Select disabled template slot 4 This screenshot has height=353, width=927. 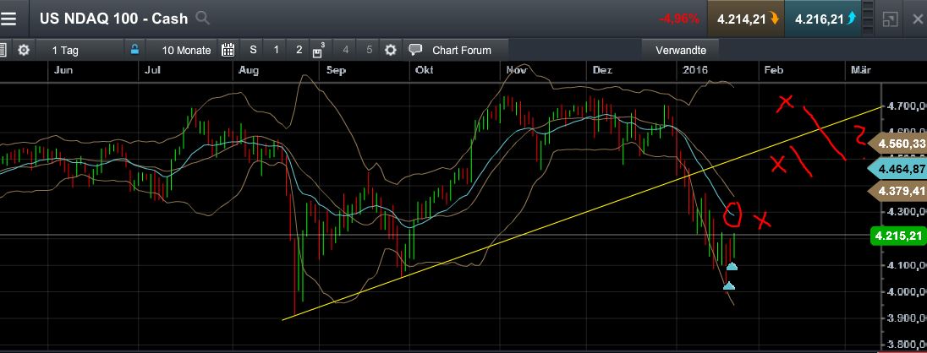[346, 50]
